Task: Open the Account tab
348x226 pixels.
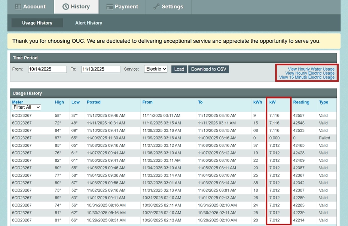Action: (30, 6)
